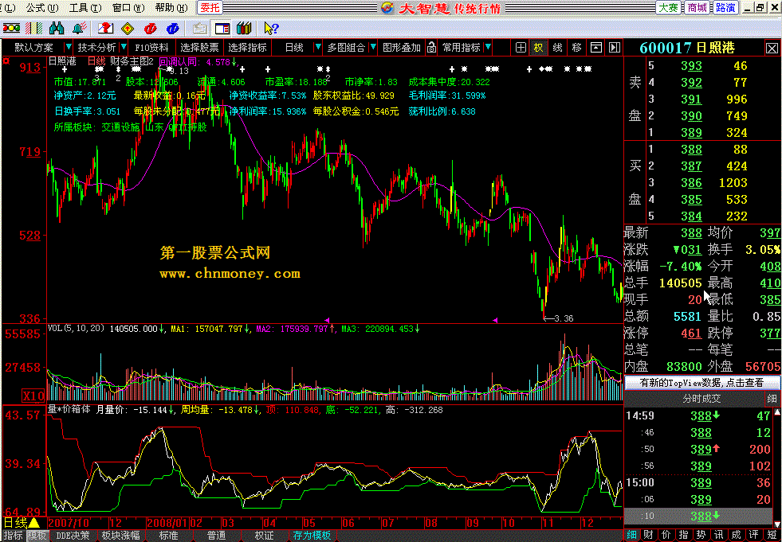Viewport: 782px width, 542px height.
Task: Click 存为模板 to save template
Action: coord(312,536)
